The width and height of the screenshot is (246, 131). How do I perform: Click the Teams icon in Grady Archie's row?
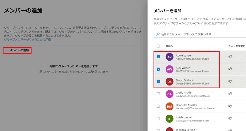(x=230, y=94)
